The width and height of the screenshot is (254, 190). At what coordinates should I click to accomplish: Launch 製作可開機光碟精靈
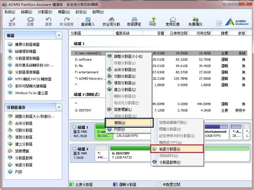click(27, 86)
